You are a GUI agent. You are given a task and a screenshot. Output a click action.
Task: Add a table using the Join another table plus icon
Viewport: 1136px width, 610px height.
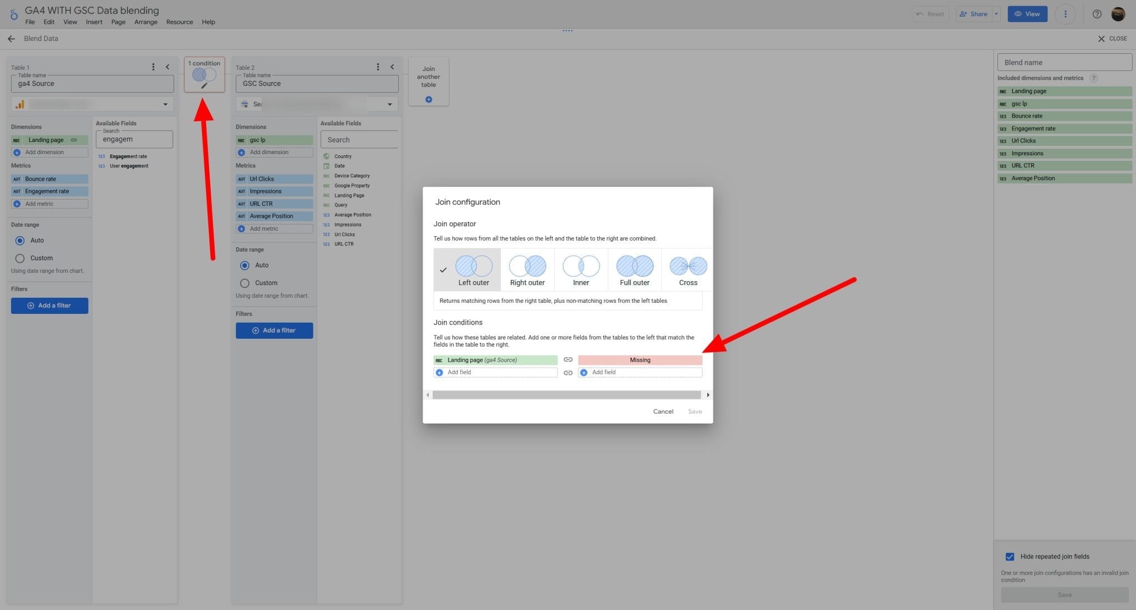click(x=428, y=99)
